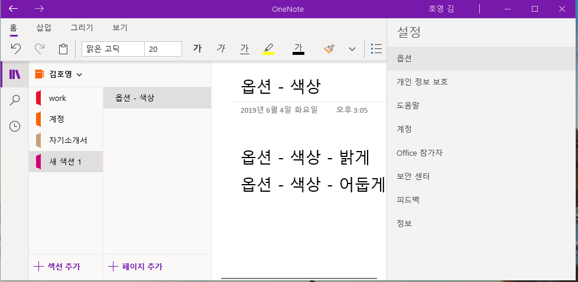Open the 홈 tab
The image size is (578, 282).
[x=14, y=28]
